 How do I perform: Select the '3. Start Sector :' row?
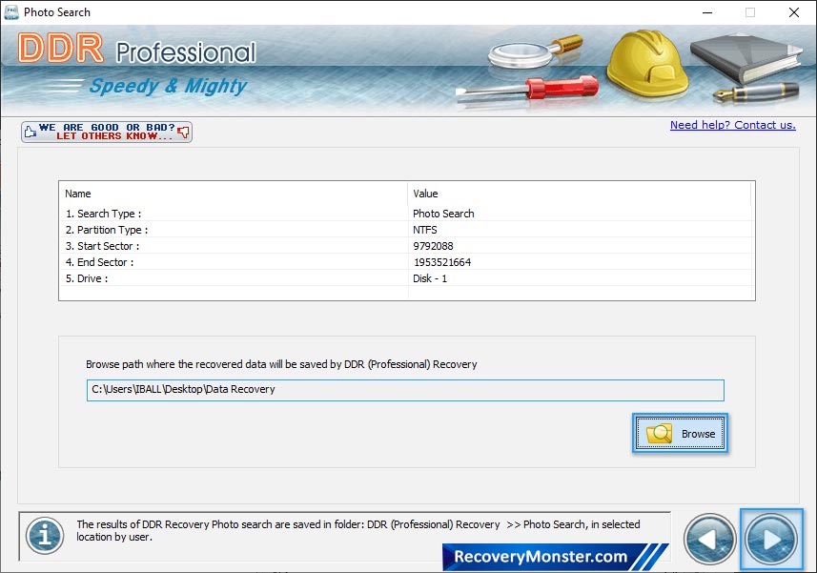[x=406, y=246]
